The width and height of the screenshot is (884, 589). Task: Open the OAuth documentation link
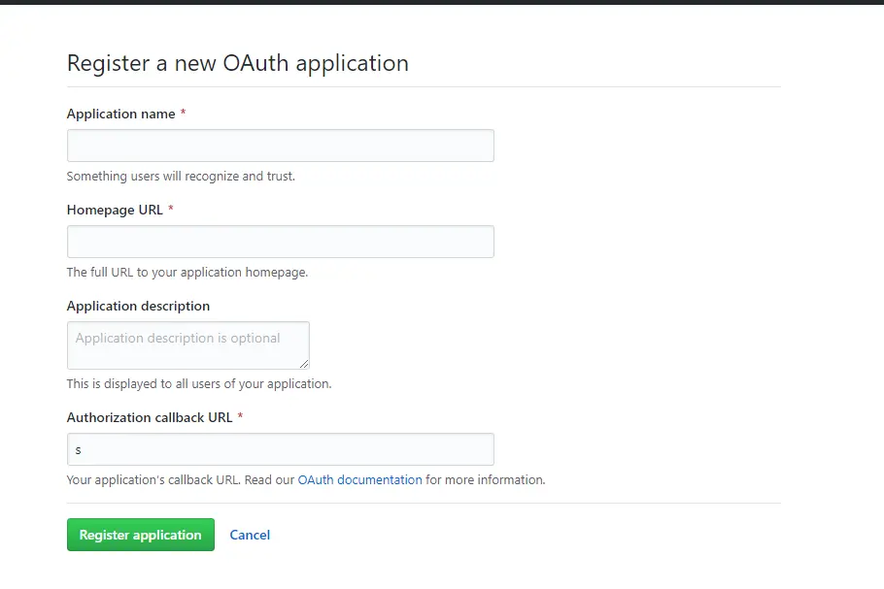pos(359,479)
